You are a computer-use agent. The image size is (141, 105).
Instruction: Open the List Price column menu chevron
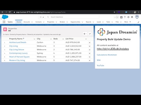point(86,39)
